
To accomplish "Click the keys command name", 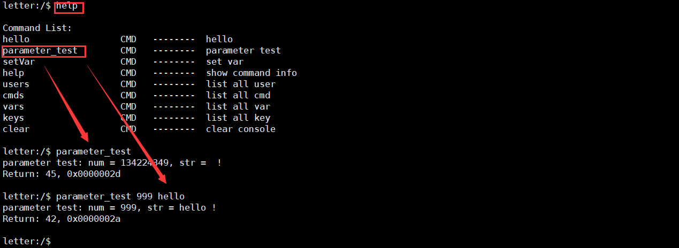I will [x=13, y=118].
